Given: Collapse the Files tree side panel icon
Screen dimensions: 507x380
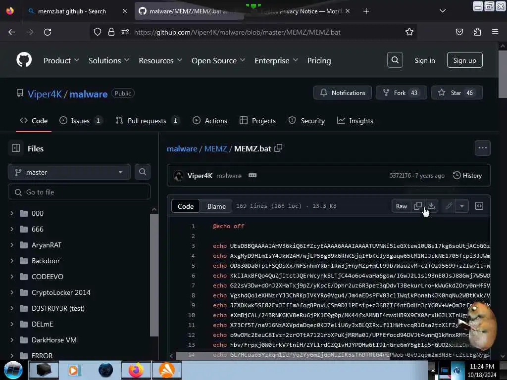Looking at the screenshot, I should click(x=15, y=148).
